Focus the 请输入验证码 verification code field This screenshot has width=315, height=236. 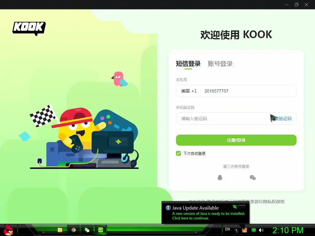pos(223,119)
